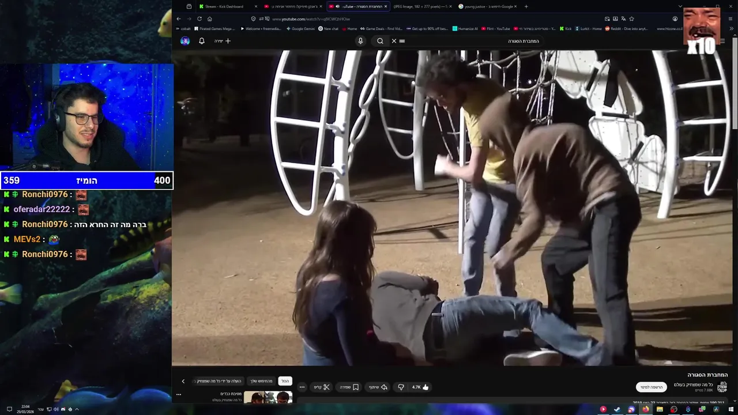The image size is (738, 415).
Task: Like the video with thumbs up
Action: pyautogui.click(x=421, y=387)
